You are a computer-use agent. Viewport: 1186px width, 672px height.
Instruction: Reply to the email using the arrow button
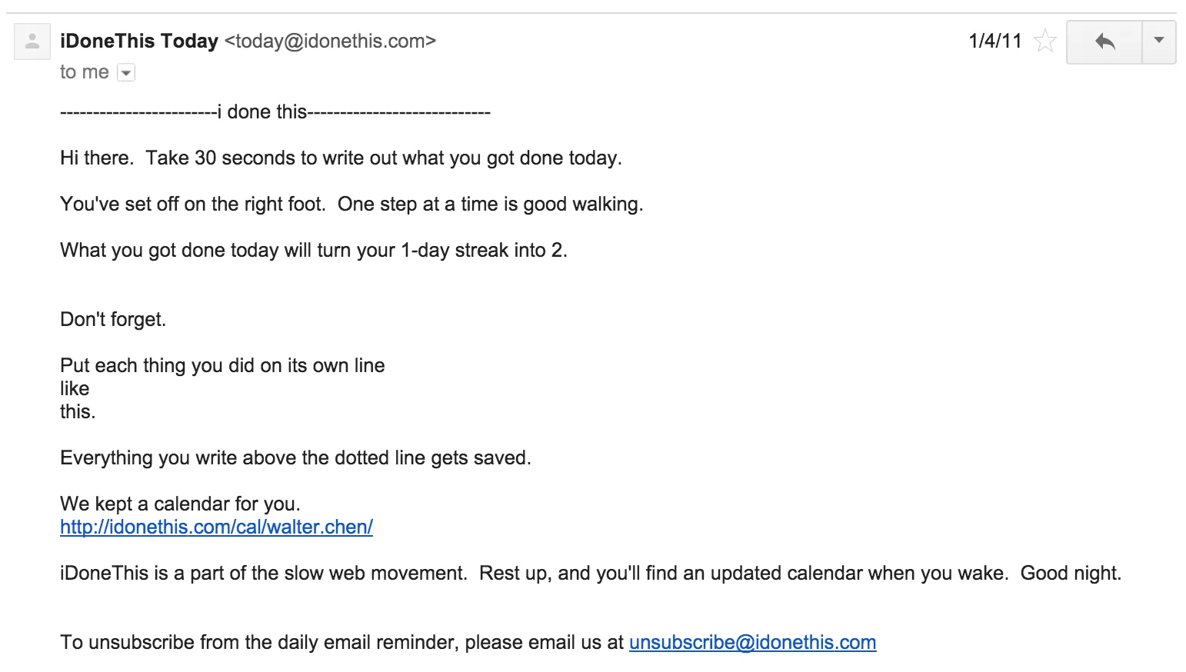coord(1104,42)
